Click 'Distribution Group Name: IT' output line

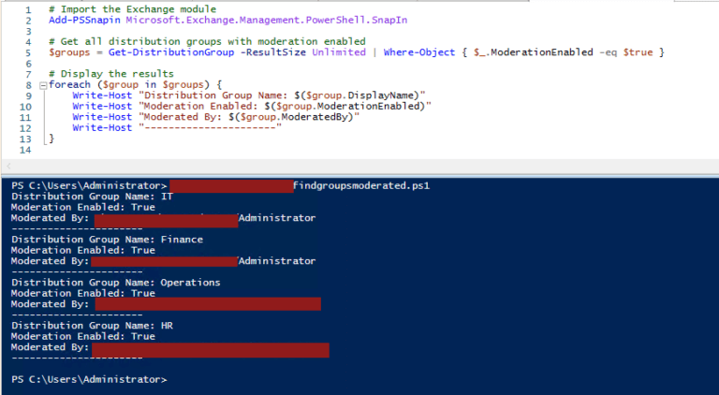coord(92,197)
